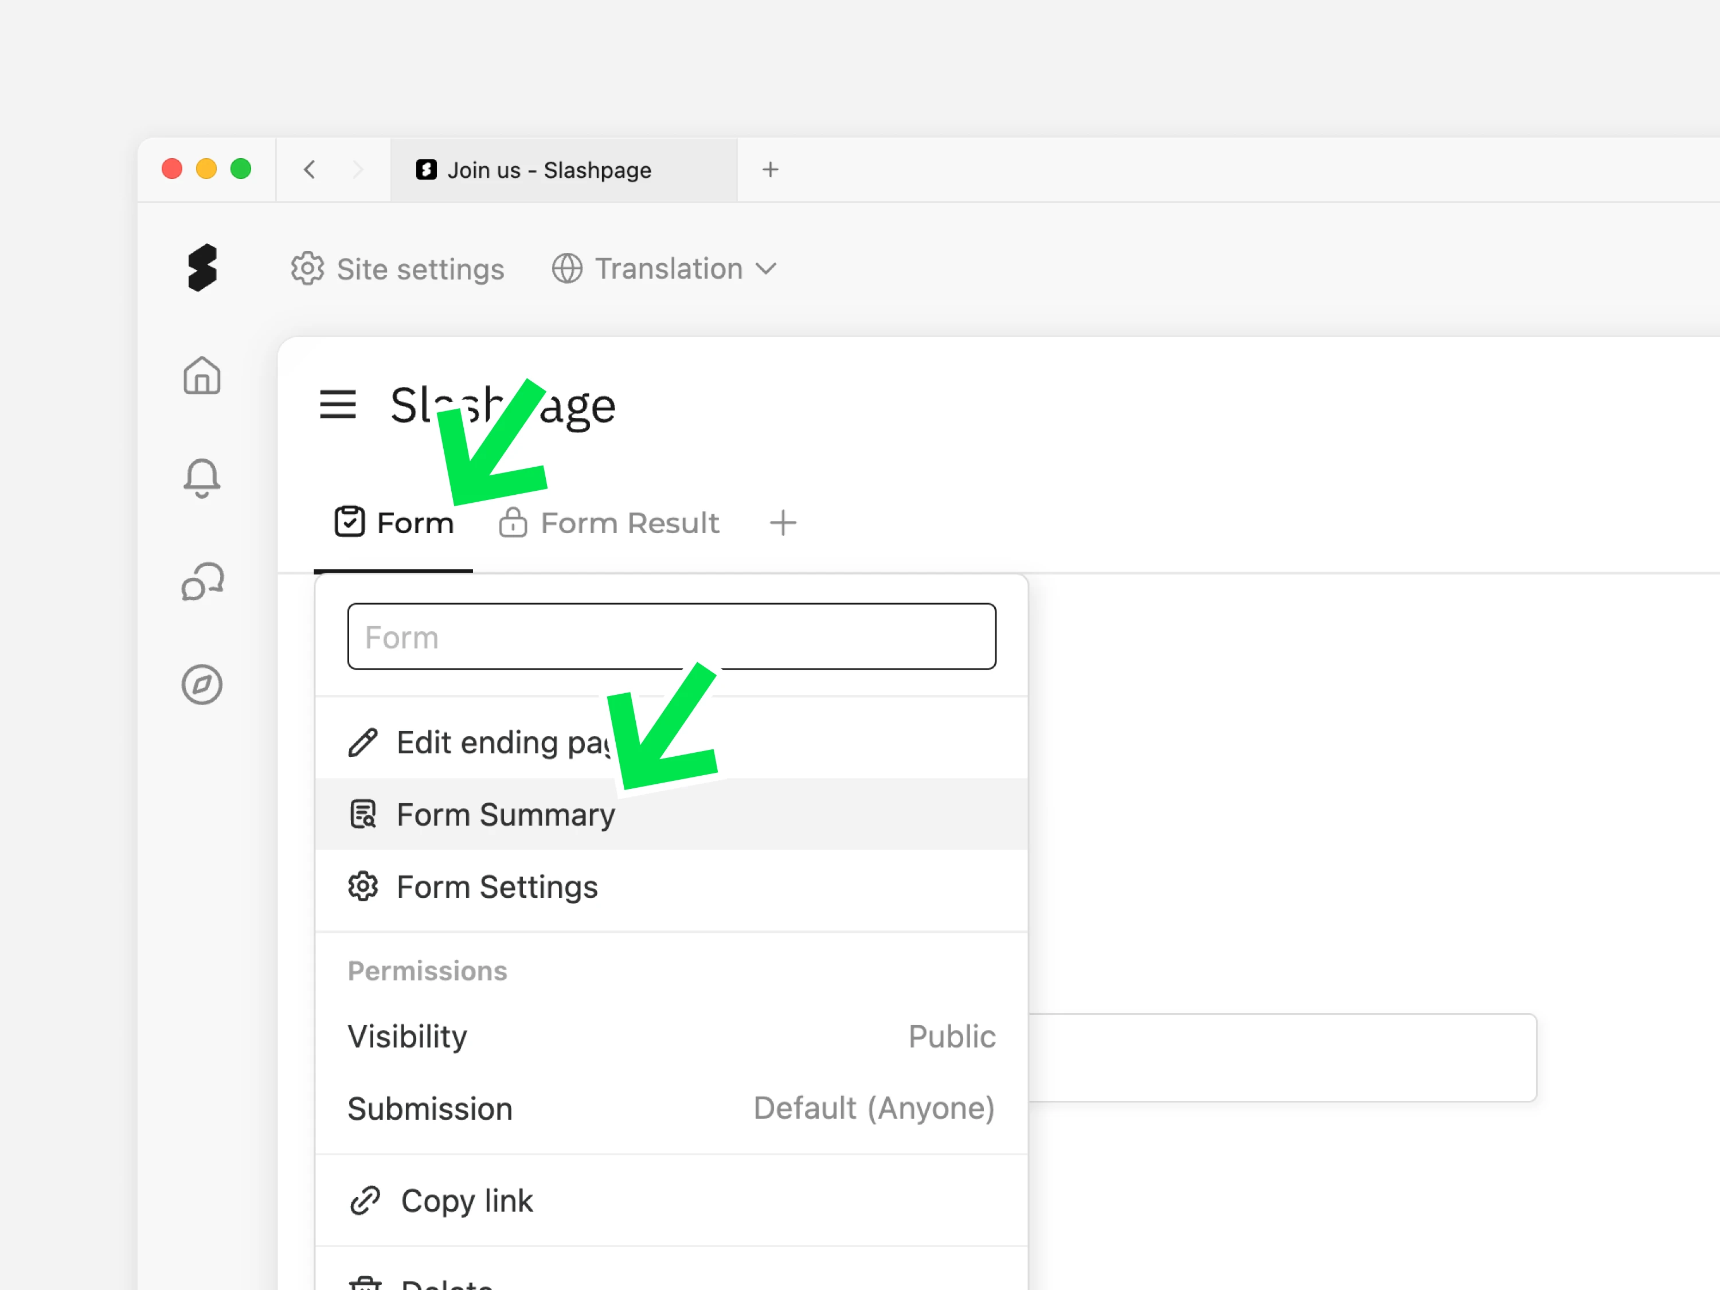Open a new browser tab with the plus
Image resolution: width=1720 pixels, height=1290 pixels.
pos(771,170)
